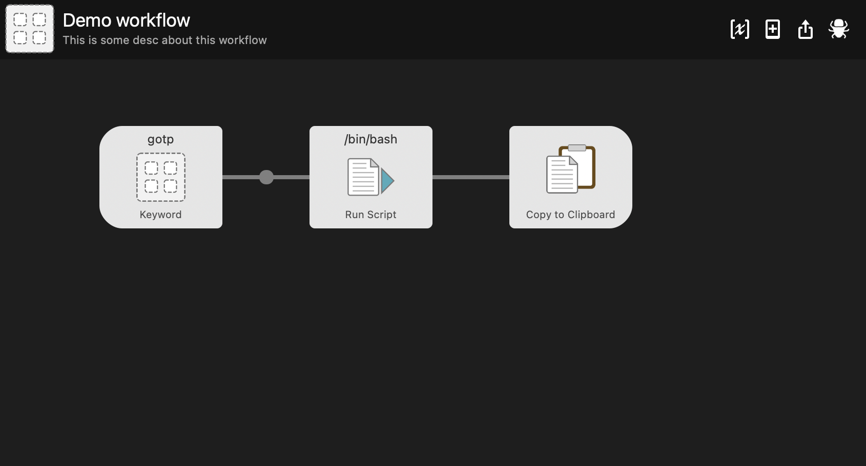The height and width of the screenshot is (466, 866).
Task: Click the export share icon
Action: coord(806,29)
